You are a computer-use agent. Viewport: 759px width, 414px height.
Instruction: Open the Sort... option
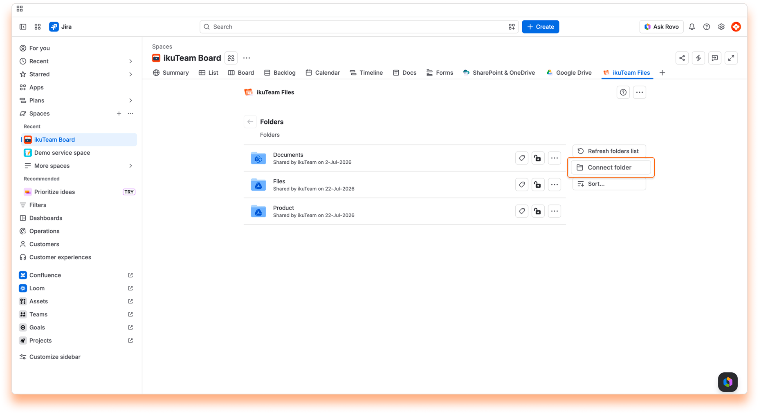[609, 184]
